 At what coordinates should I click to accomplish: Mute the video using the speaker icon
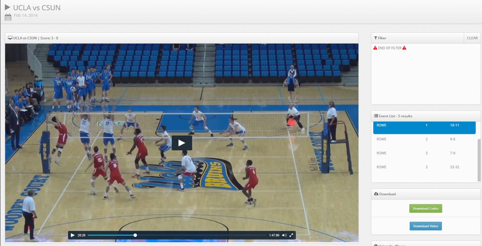click(x=284, y=235)
